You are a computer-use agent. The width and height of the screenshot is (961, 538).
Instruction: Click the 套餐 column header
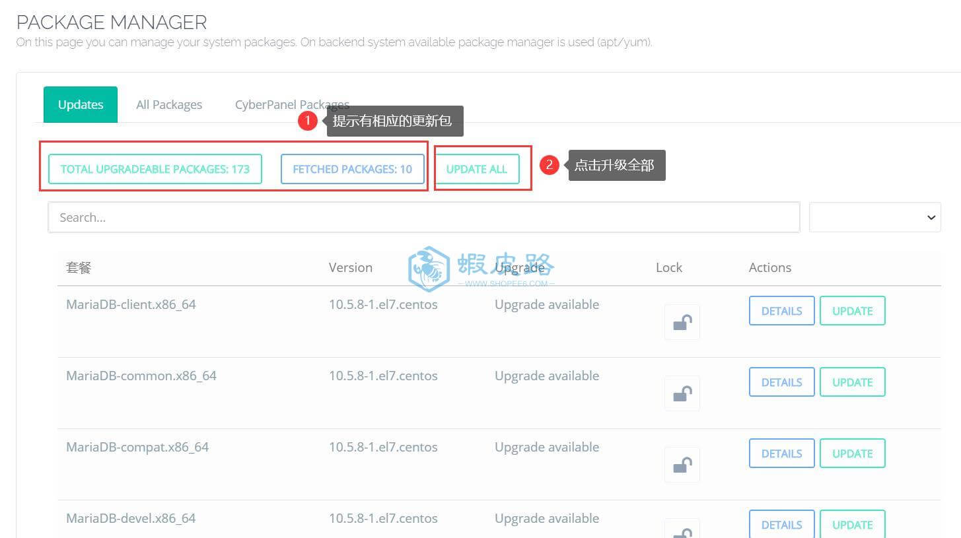coord(79,267)
